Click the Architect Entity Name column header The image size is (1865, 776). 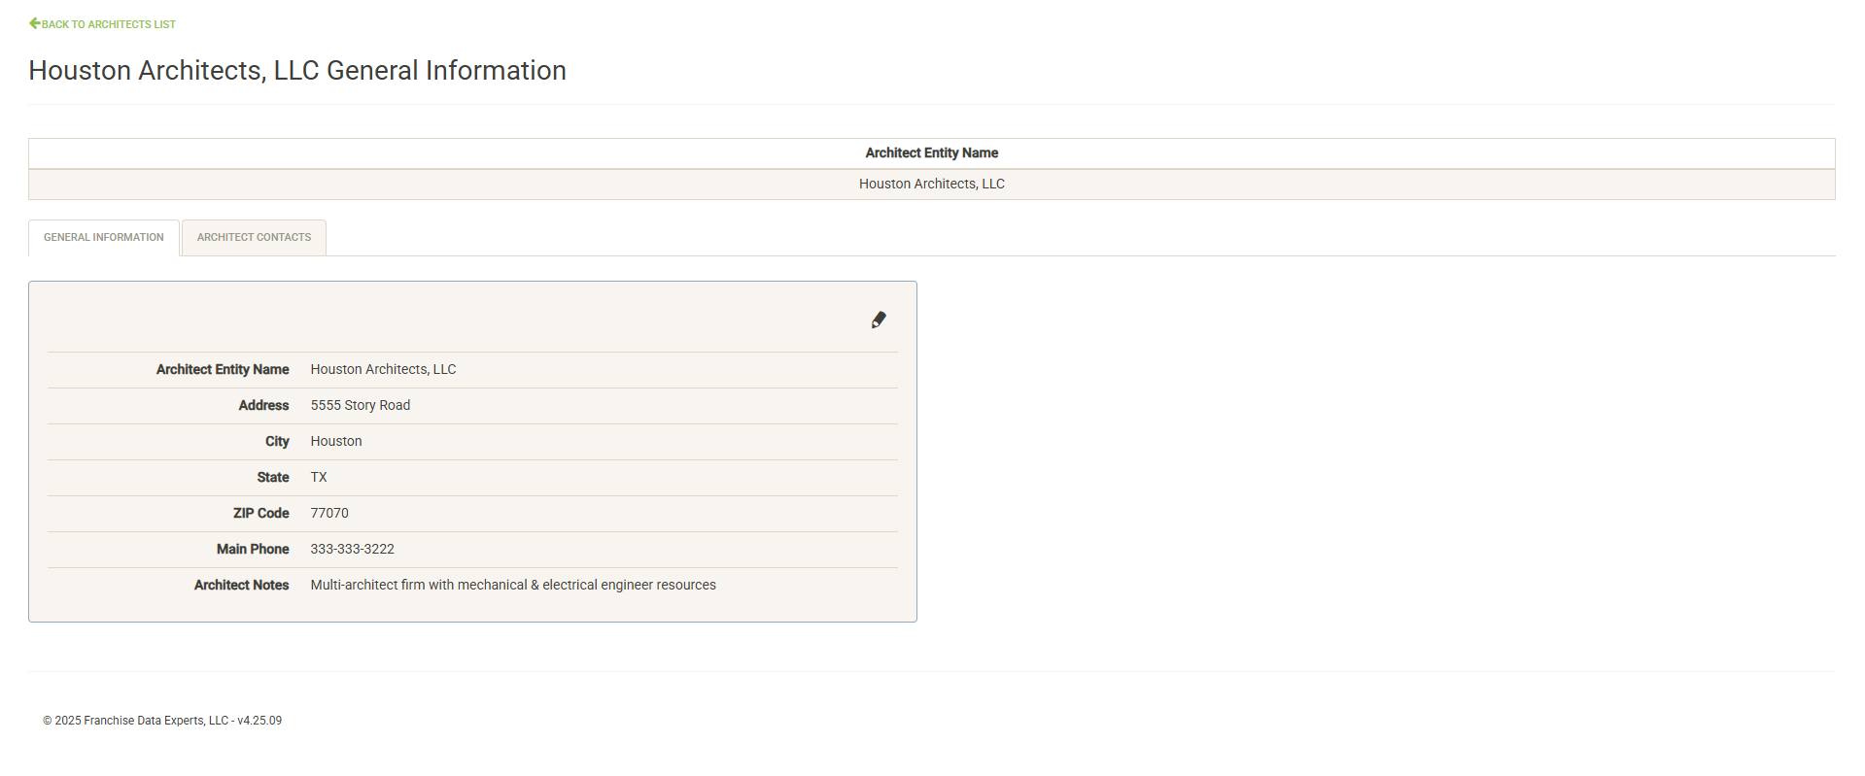pos(931,153)
